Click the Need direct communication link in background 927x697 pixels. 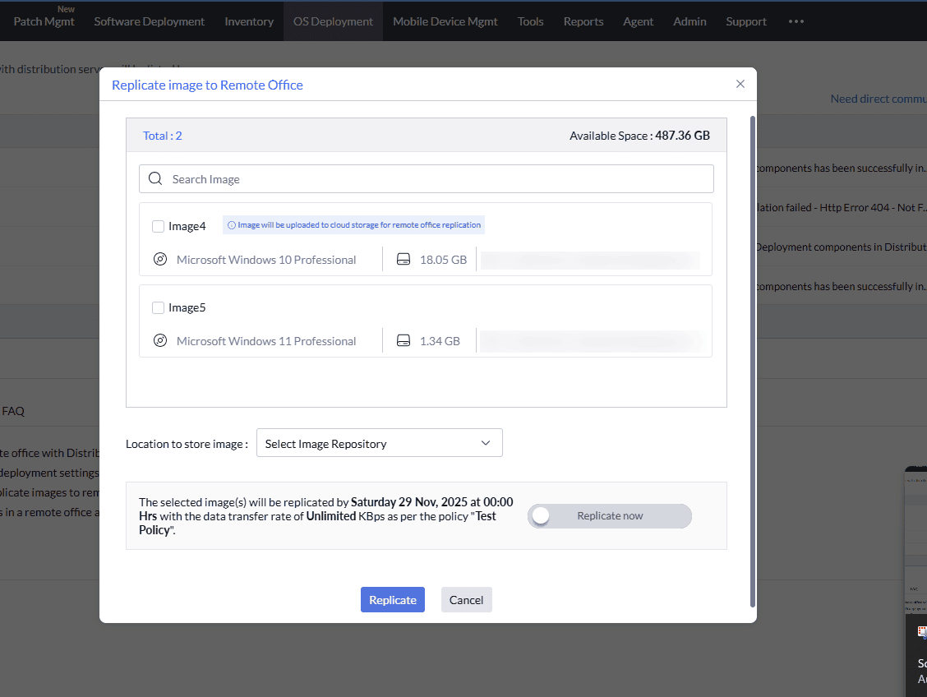pyautogui.click(x=879, y=99)
